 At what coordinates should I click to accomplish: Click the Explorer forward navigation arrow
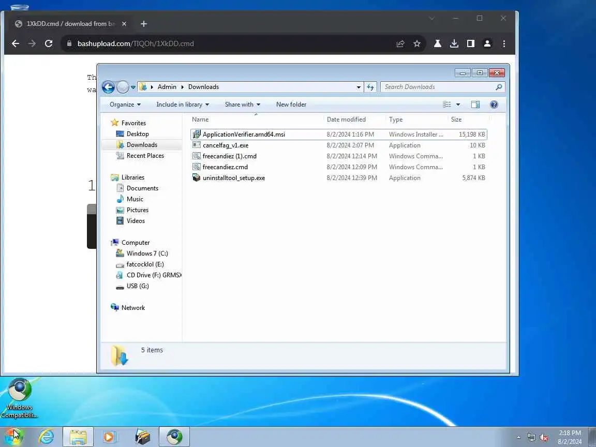(x=123, y=87)
